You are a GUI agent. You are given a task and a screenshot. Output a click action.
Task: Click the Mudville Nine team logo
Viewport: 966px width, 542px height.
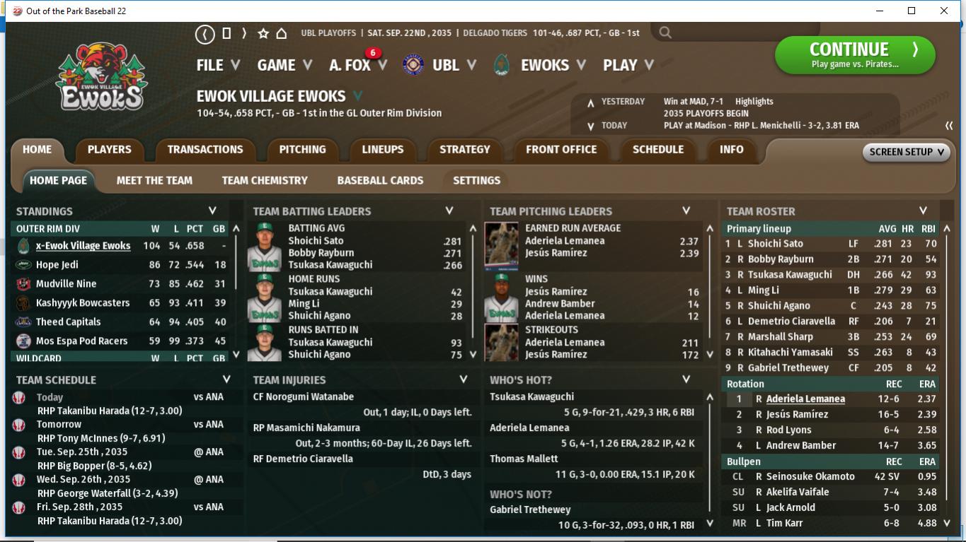pos(23,284)
